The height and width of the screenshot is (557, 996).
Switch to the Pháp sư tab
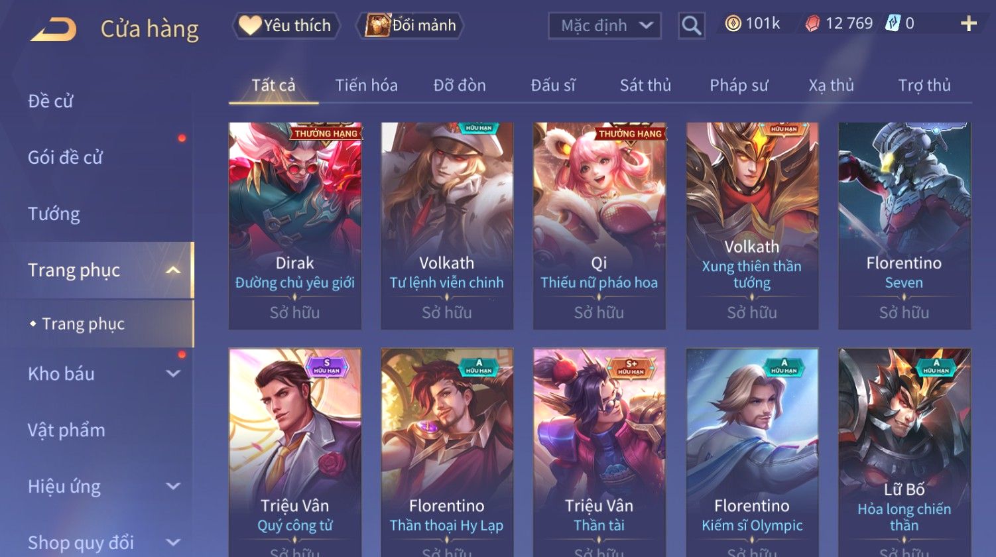point(739,85)
